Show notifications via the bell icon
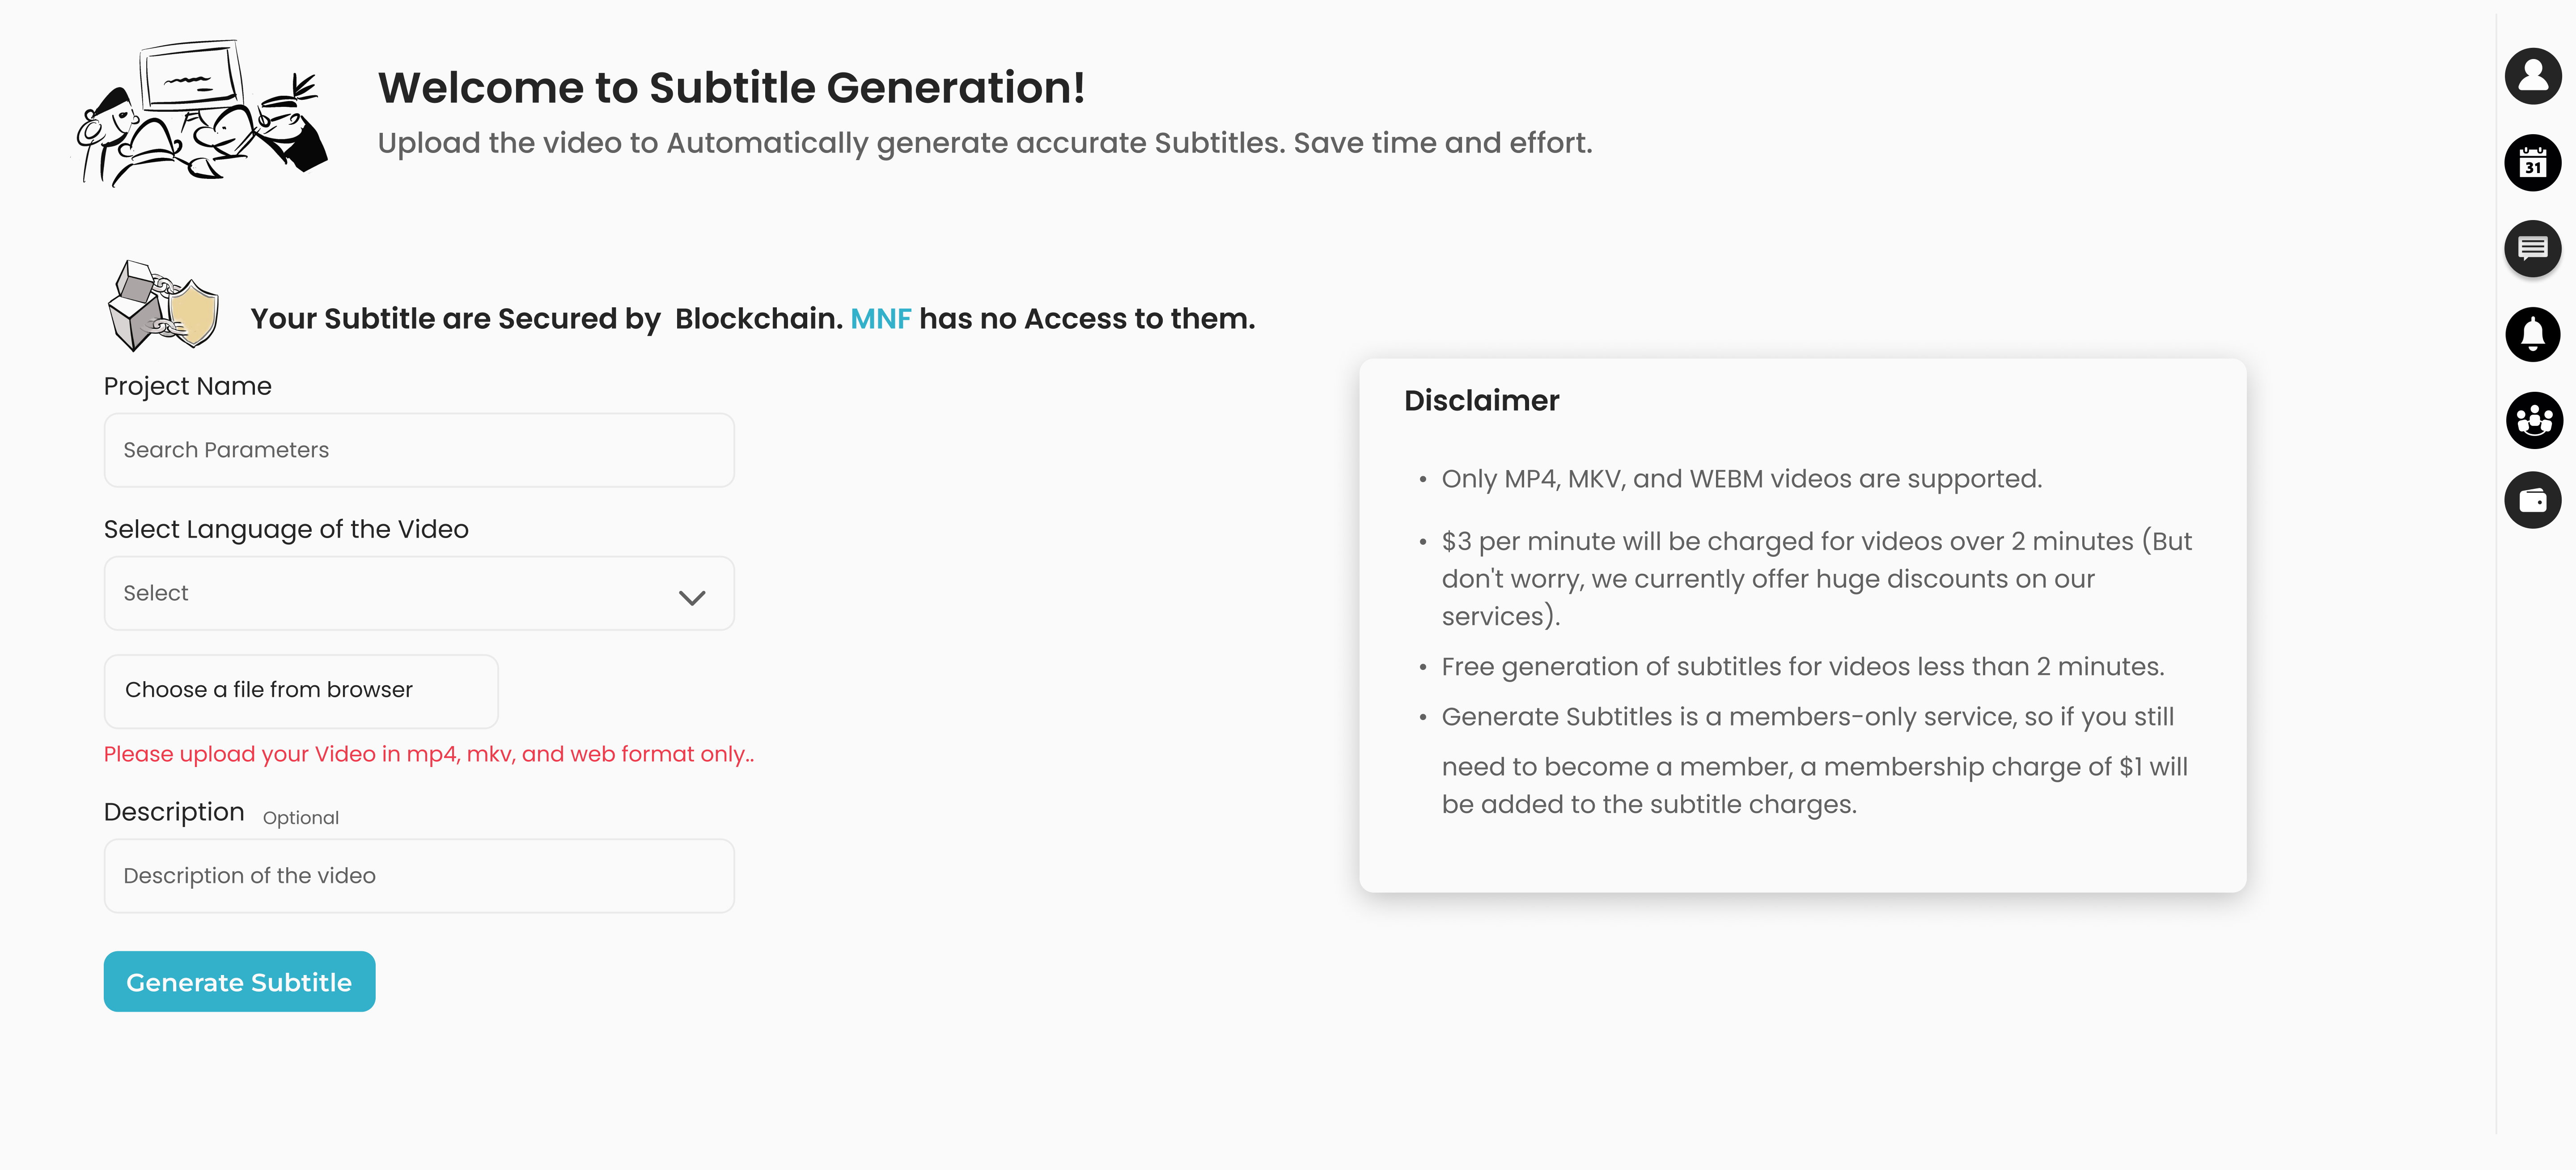The height and width of the screenshot is (1170, 2576). (x=2532, y=334)
